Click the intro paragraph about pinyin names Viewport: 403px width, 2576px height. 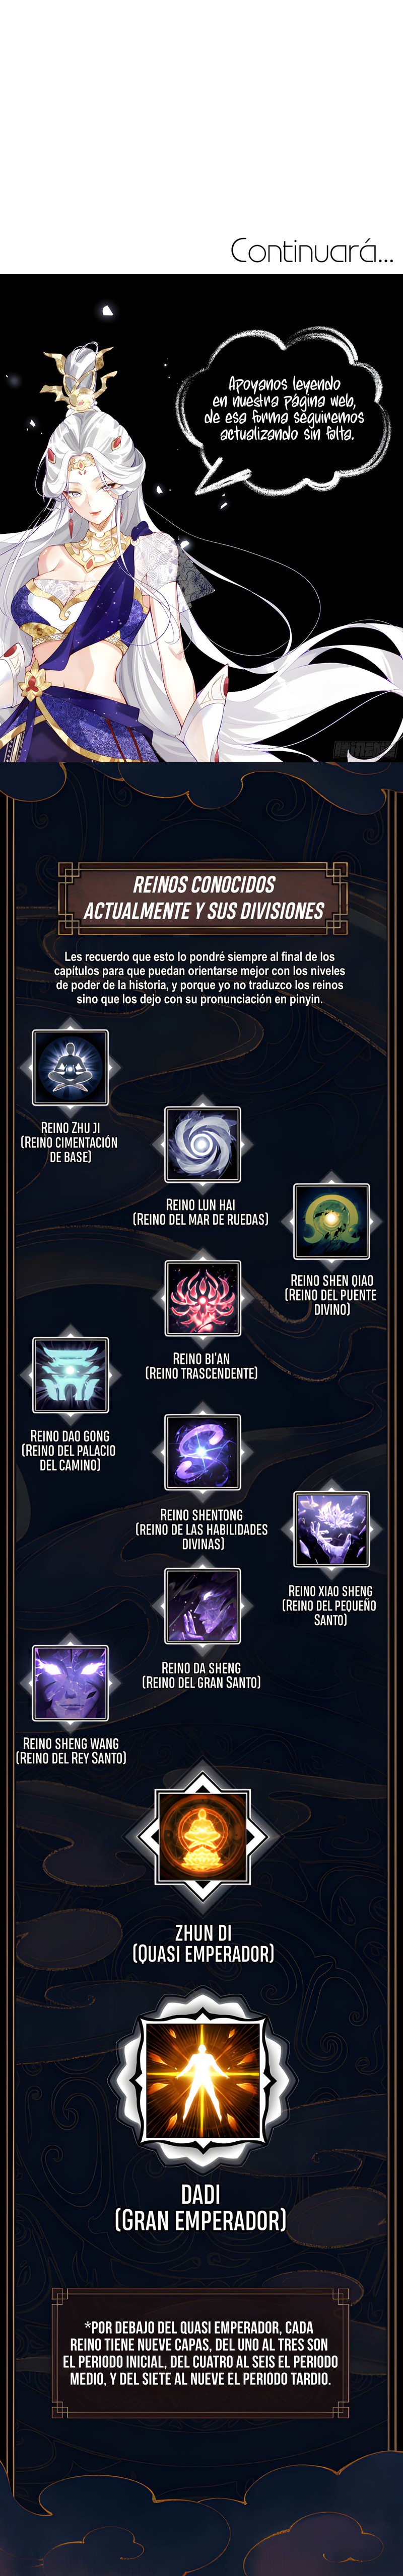click(x=199, y=977)
